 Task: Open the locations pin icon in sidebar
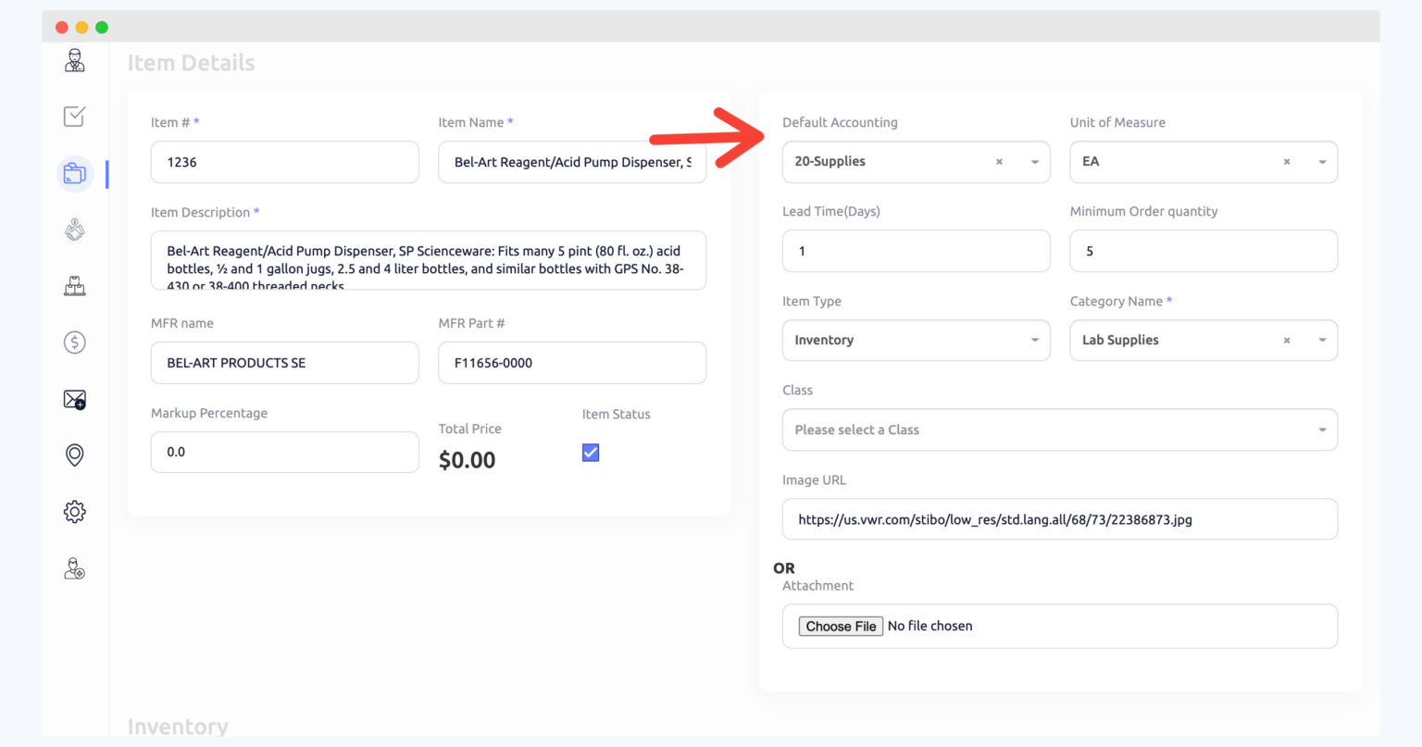click(74, 454)
